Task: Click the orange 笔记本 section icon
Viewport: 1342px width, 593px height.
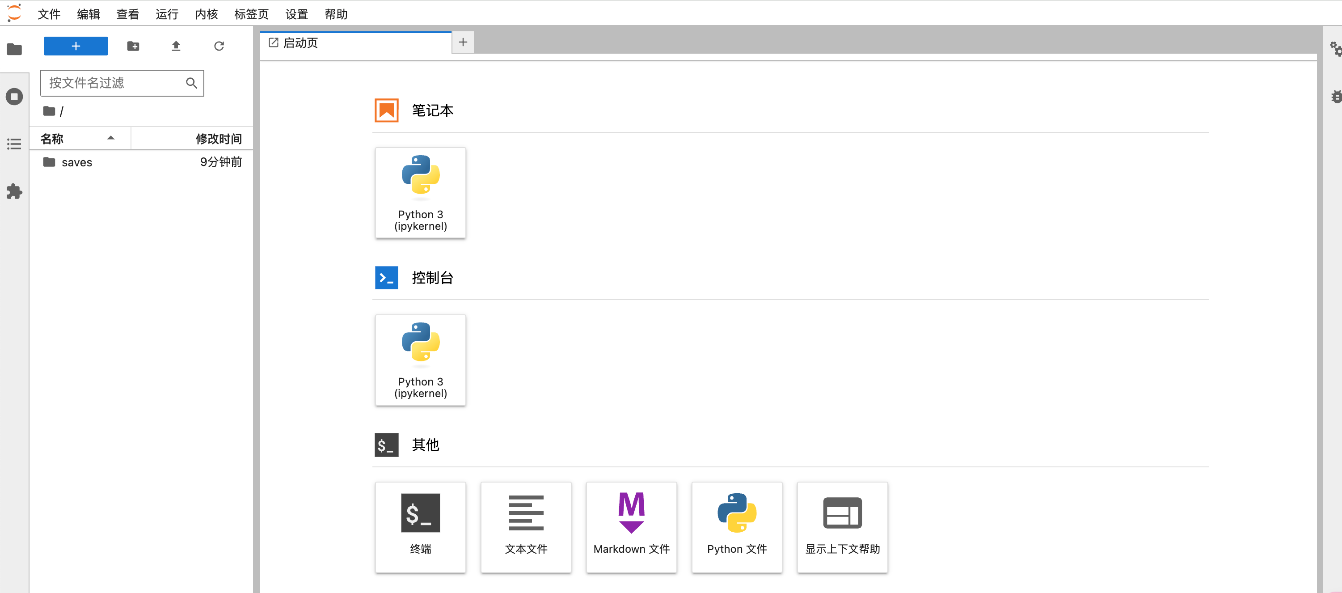Action: pyautogui.click(x=387, y=110)
